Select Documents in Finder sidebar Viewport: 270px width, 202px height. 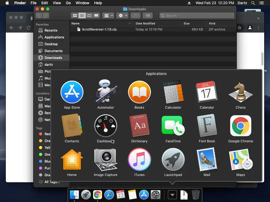52,51
